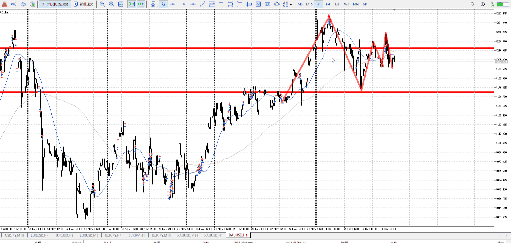Select the crosshair tool

click(x=173, y=4)
